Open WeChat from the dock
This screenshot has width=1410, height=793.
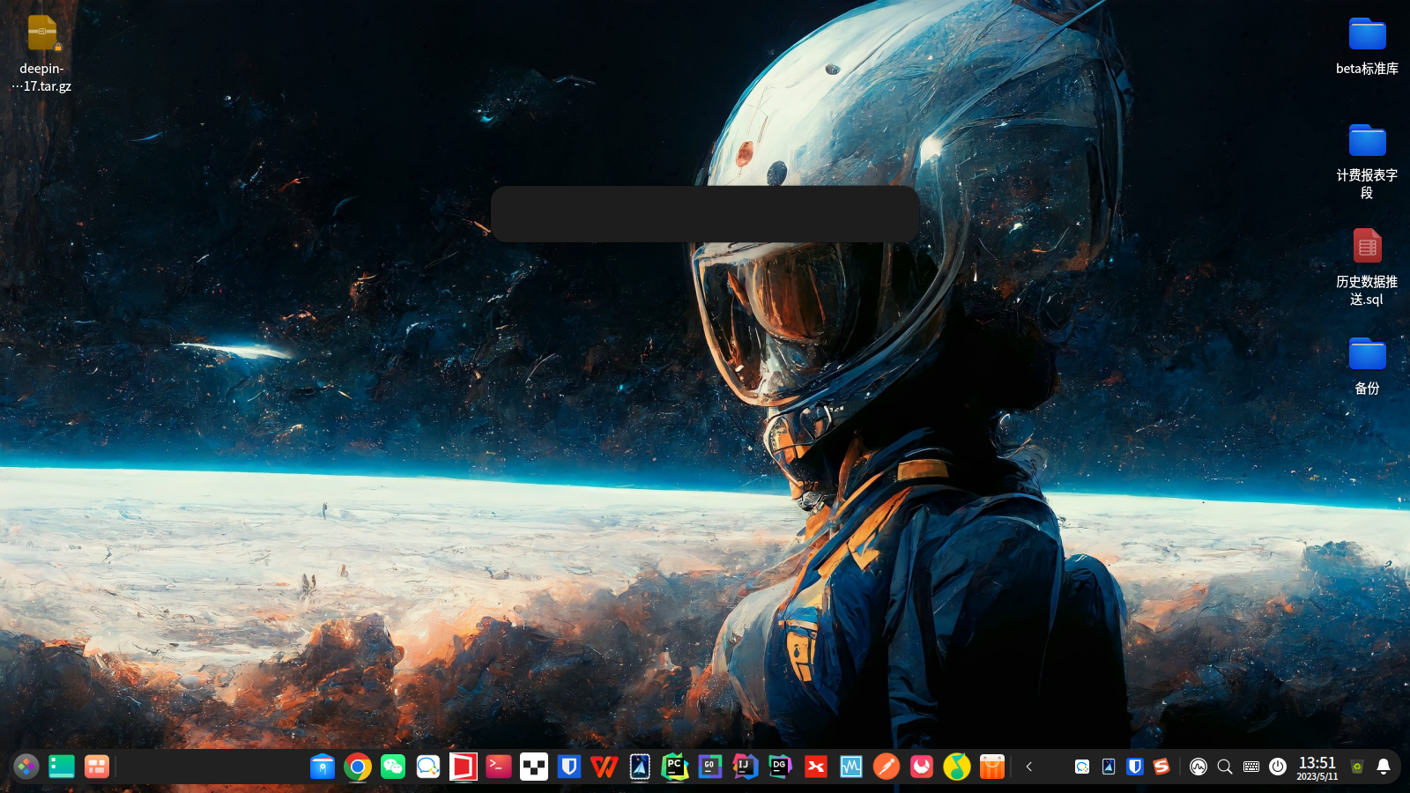pyautogui.click(x=393, y=767)
